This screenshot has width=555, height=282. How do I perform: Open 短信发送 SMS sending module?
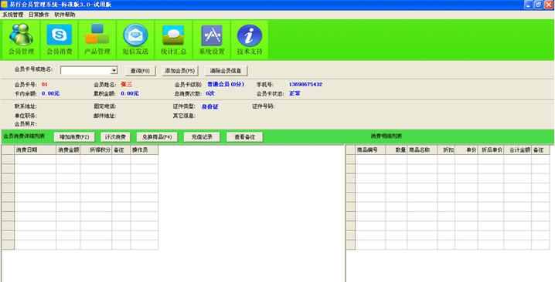[135, 39]
